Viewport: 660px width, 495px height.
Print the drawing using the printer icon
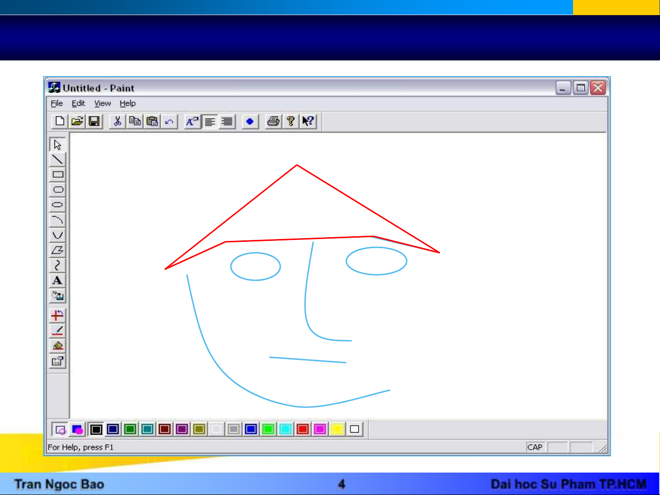click(x=273, y=121)
